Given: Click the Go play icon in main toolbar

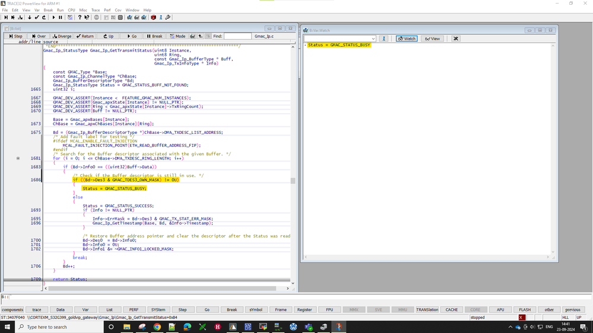Looking at the screenshot, I should [x=53, y=17].
